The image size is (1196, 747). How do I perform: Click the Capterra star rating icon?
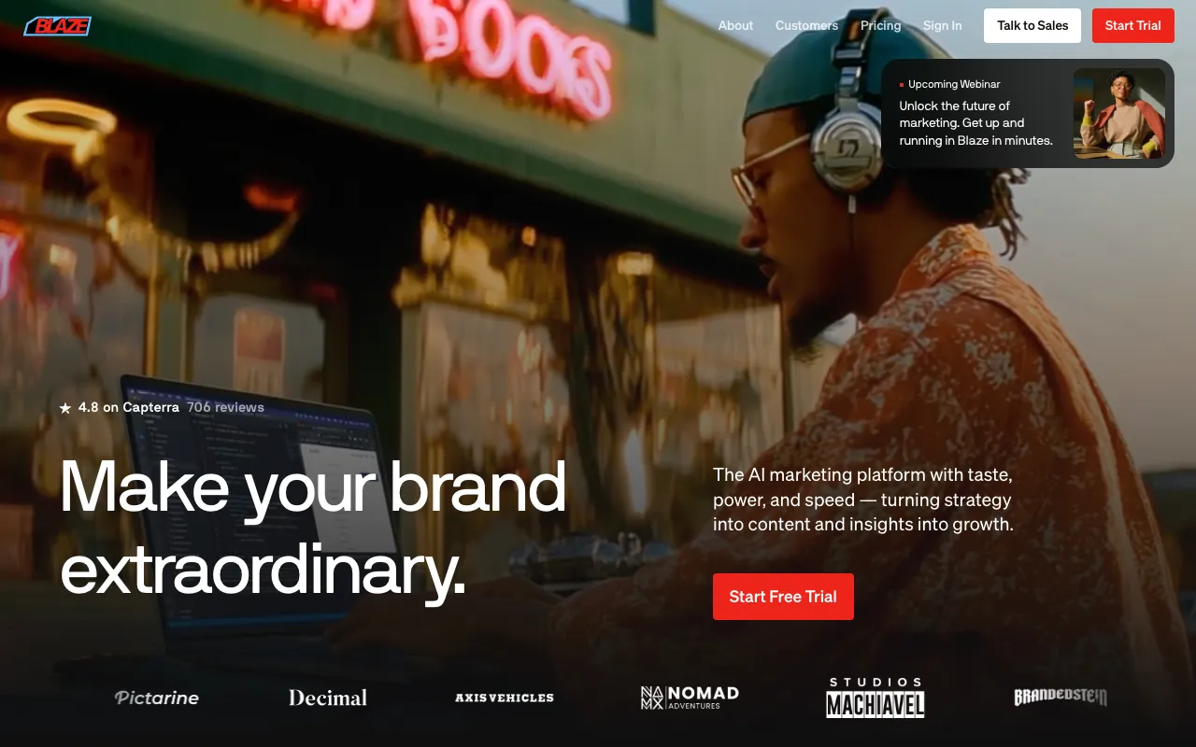click(65, 408)
